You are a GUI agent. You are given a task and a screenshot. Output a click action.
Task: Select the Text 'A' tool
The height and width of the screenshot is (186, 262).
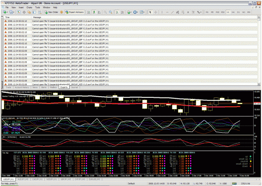188,12
